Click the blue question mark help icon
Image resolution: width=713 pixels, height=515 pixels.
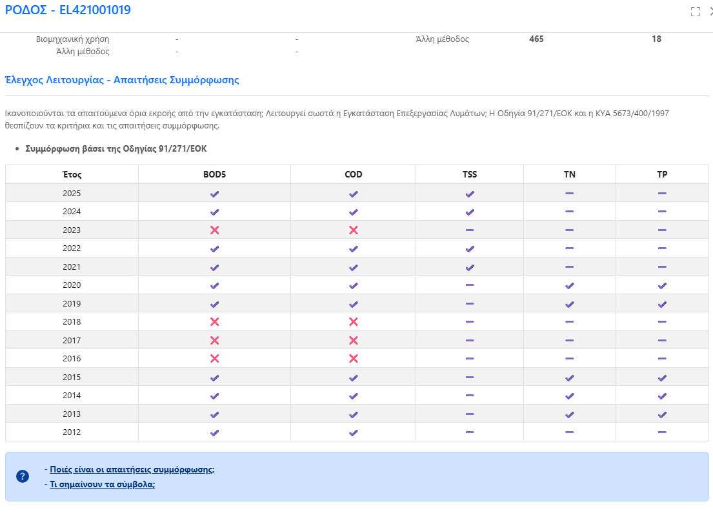(x=23, y=476)
